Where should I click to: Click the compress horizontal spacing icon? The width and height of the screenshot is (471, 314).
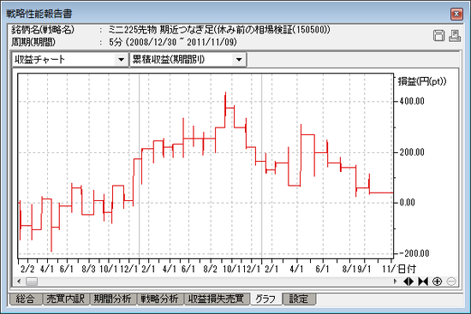click(423, 281)
